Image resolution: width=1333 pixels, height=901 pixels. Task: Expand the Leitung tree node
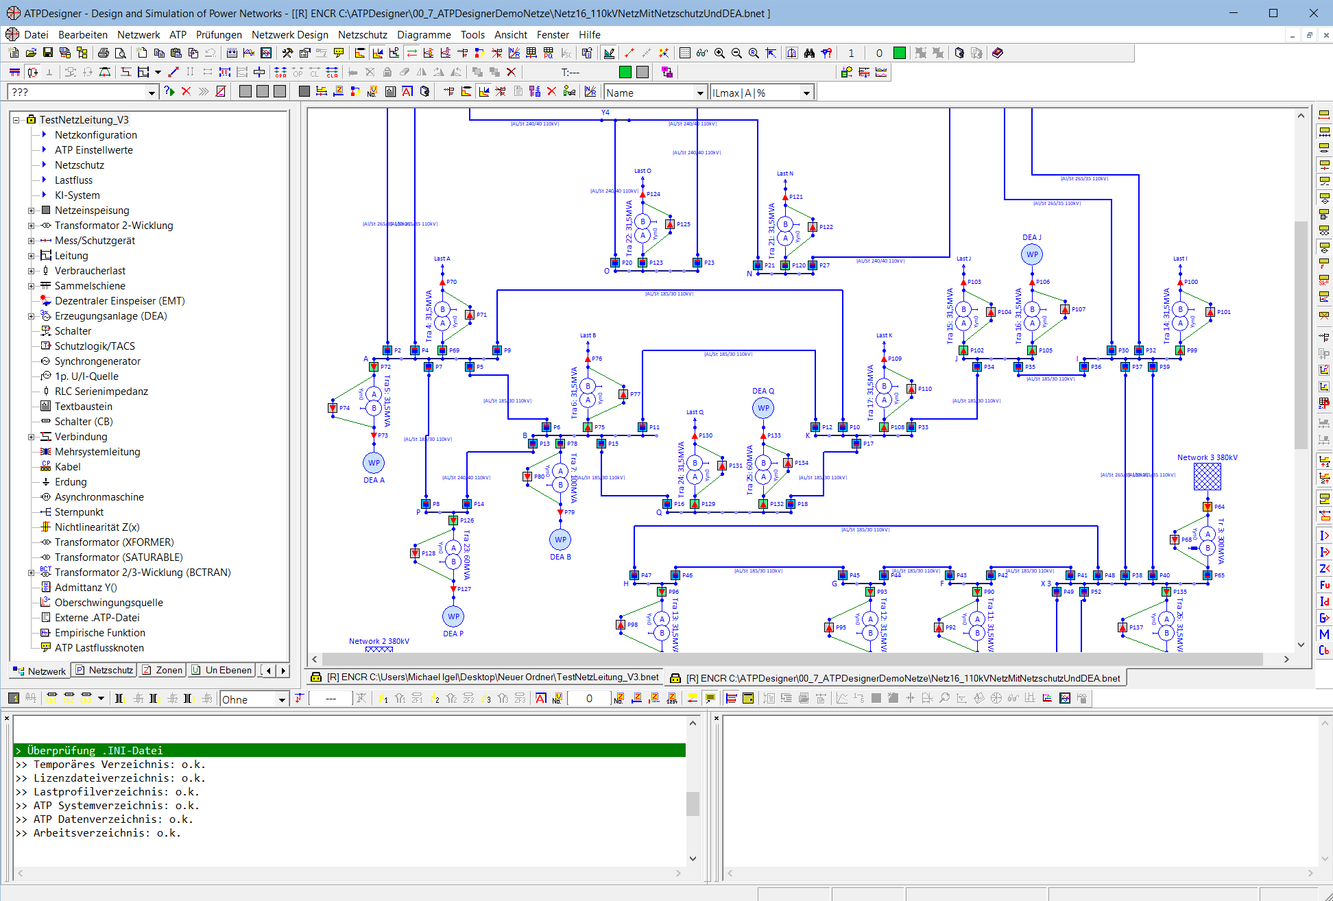(x=31, y=256)
